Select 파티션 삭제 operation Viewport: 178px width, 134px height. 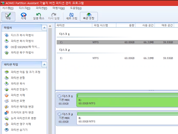coord(15,95)
